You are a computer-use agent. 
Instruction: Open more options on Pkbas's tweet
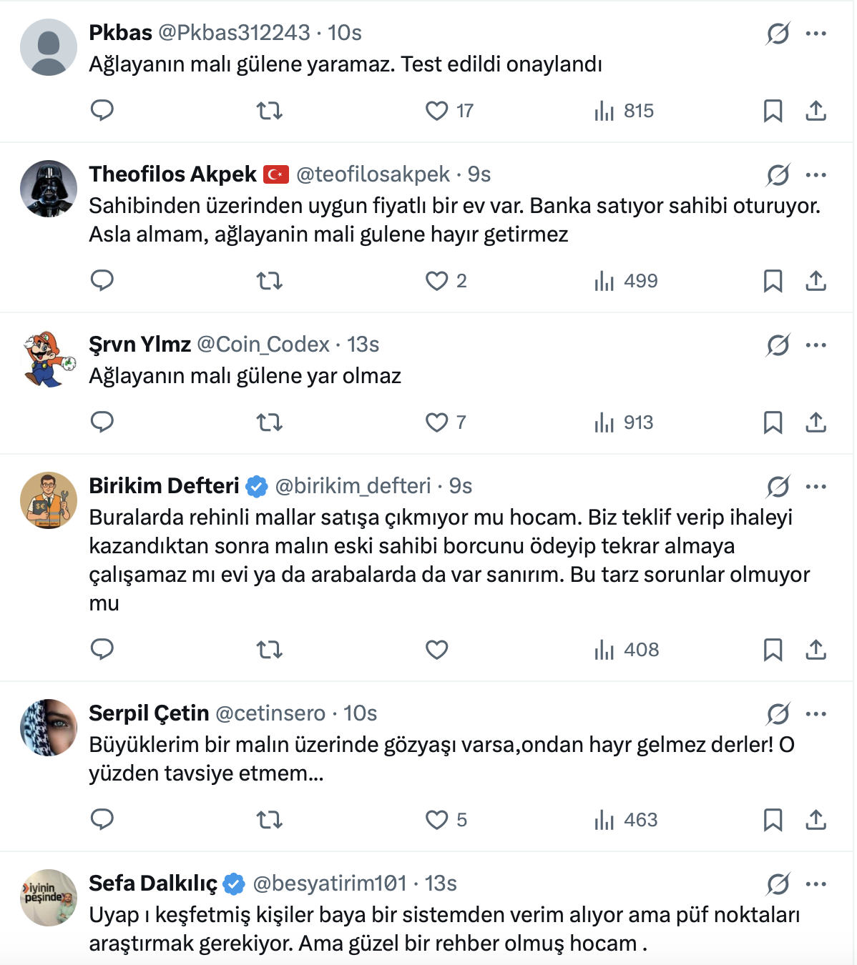point(816,34)
